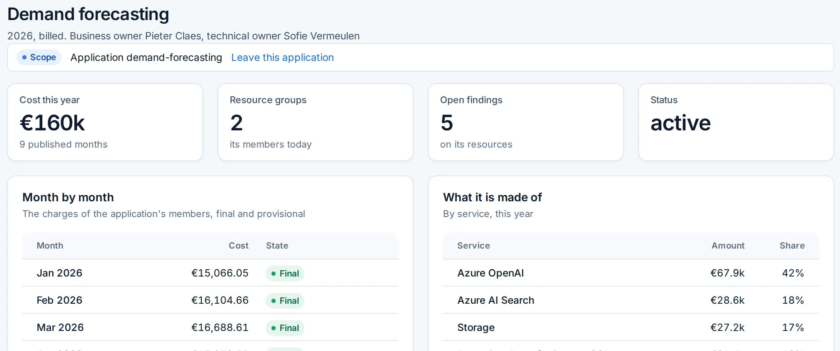
Task: Click the Open findings count 5
Action: point(447,123)
